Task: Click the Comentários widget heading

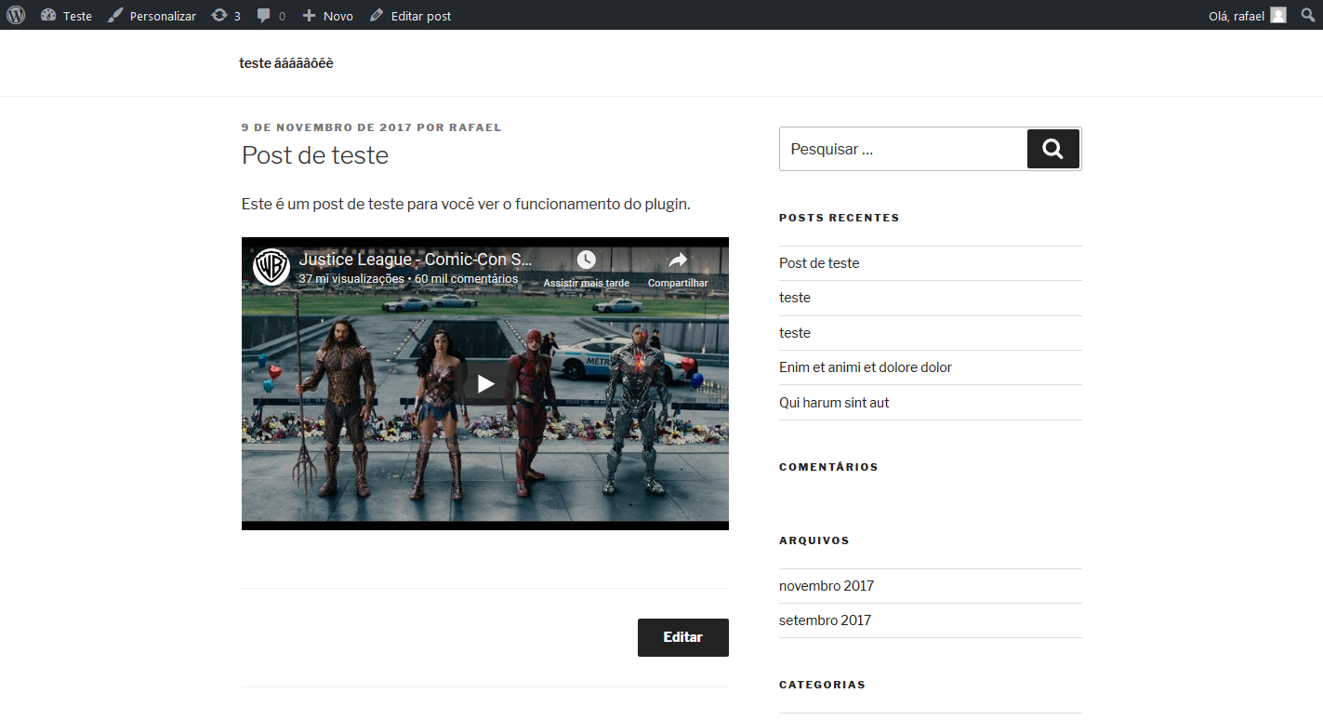Action: (828, 467)
